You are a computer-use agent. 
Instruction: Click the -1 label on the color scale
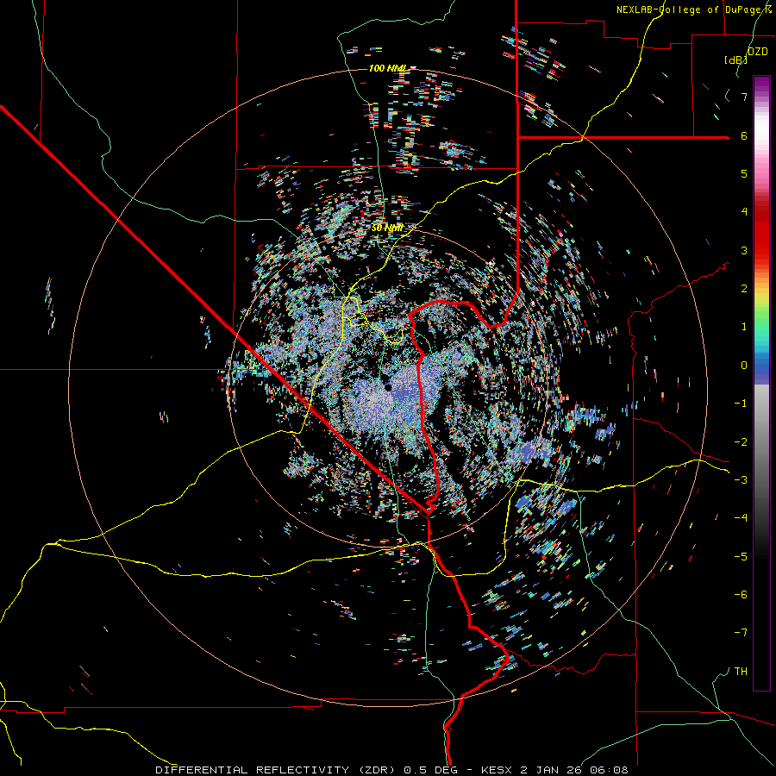(741, 404)
